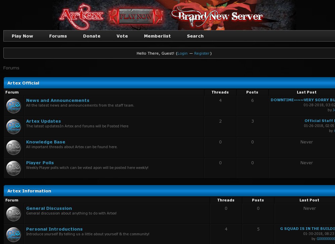Screen dimensions: 335x244
Task: Click the Artex Updates forum icon
Action: coord(13,126)
